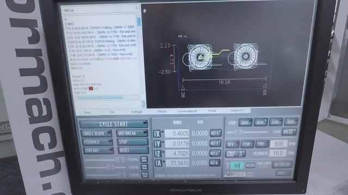
Task: Adjust the spindle RPM override slider
Action: pos(105,167)
